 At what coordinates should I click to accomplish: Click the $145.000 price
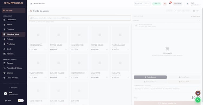[x=115, y=50]
